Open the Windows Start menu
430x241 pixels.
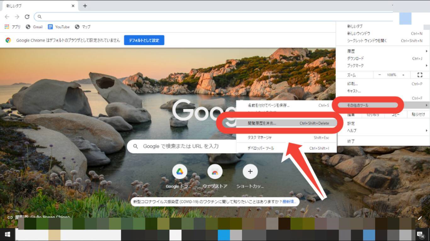(8, 235)
